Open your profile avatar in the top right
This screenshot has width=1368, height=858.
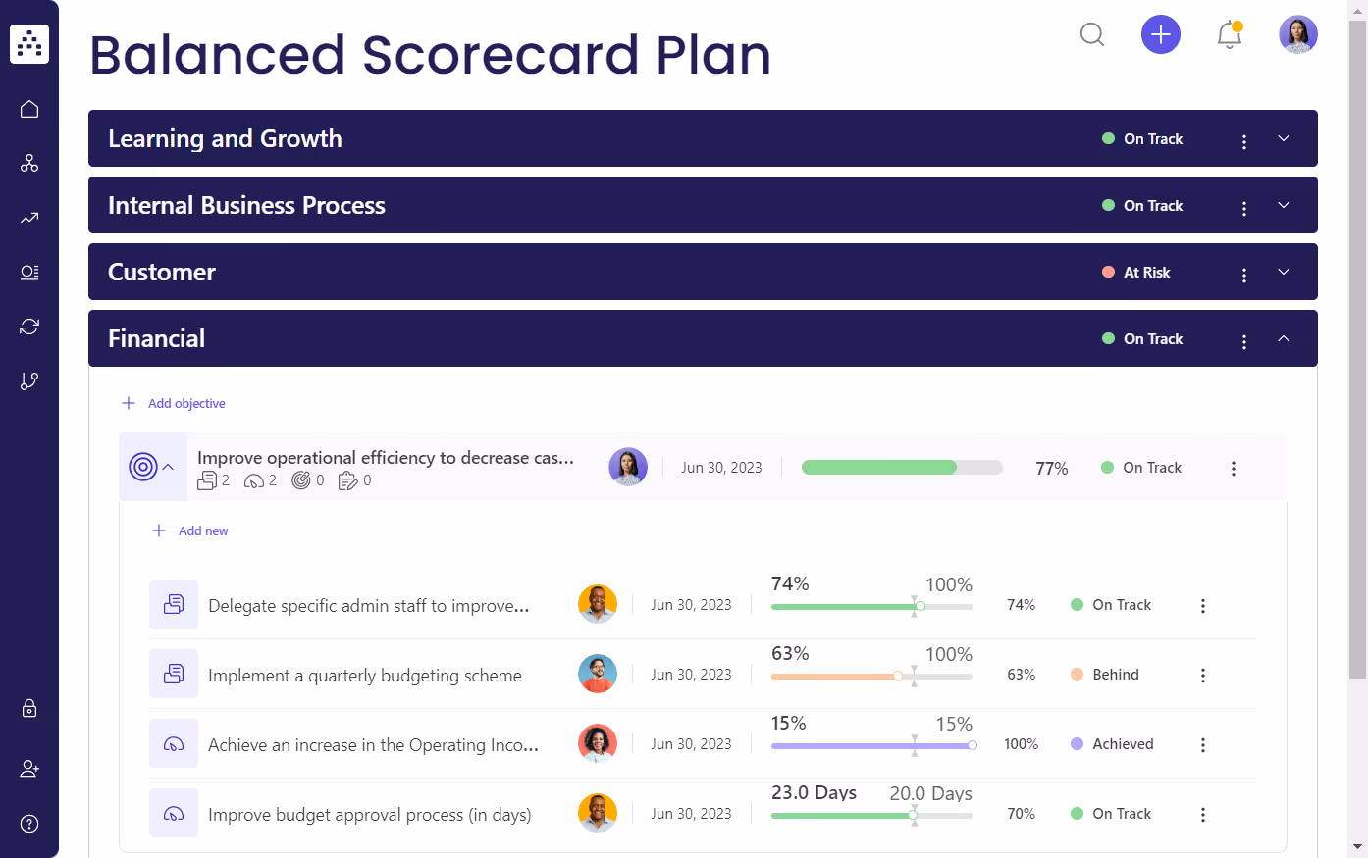(1297, 34)
